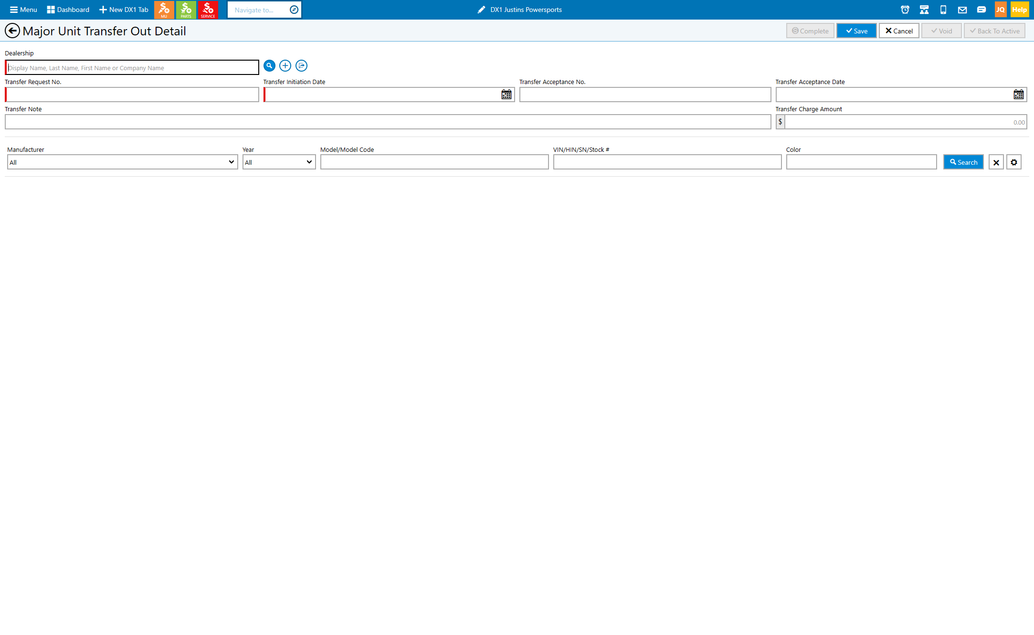Open the Transfer Acceptance Date calendar
The image size is (1034, 635).
1019,95
